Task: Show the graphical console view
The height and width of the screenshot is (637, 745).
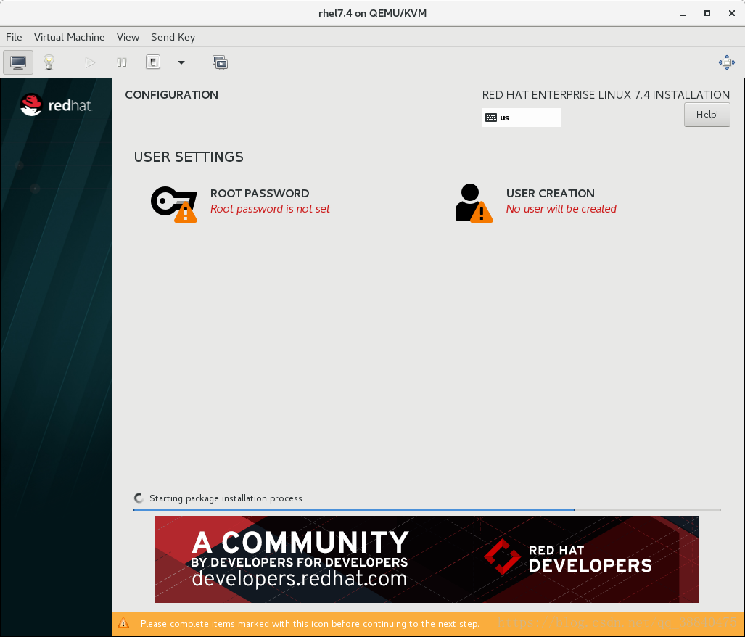Action: tap(18, 62)
